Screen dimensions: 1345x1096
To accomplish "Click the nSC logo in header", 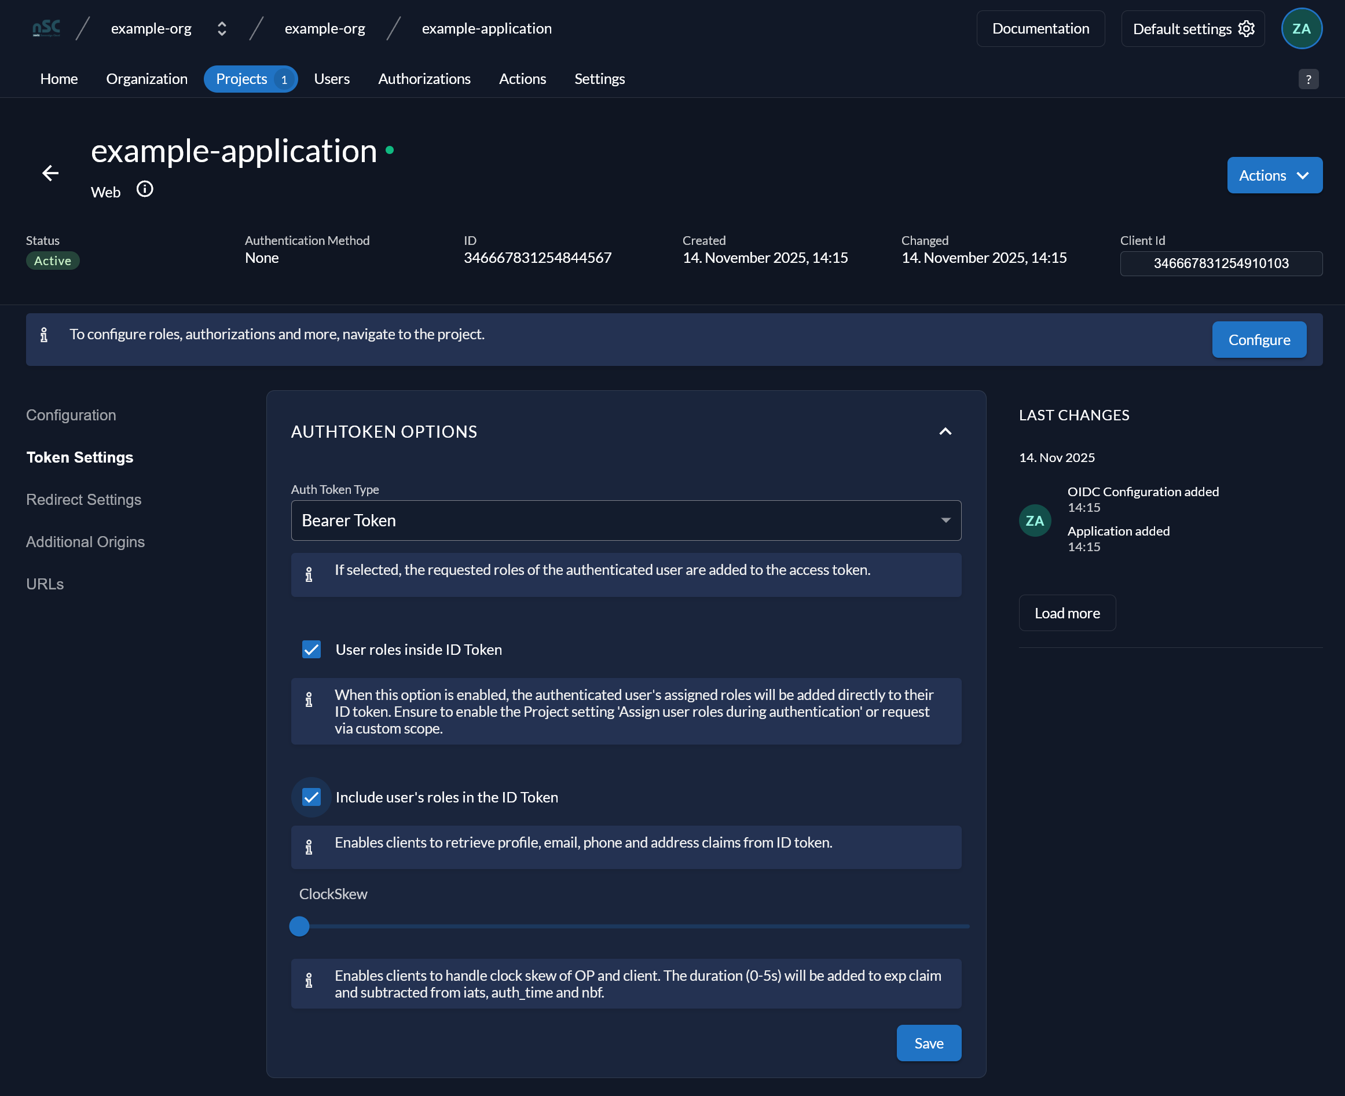I will (46, 28).
